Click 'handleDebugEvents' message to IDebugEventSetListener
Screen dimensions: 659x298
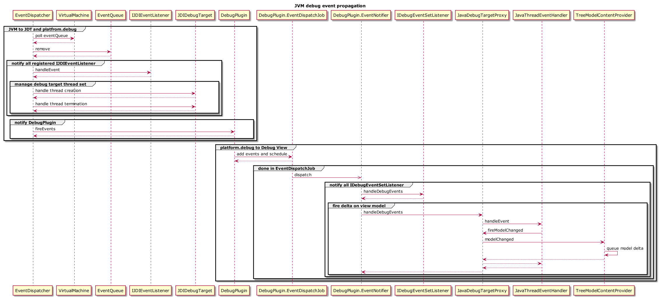(383, 191)
